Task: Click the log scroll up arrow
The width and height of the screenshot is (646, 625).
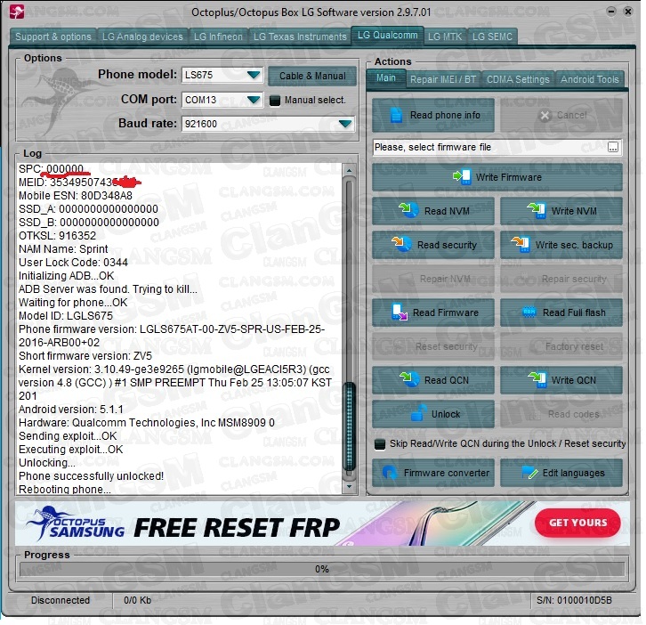Action: pyautogui.click(x=350, y=170)
